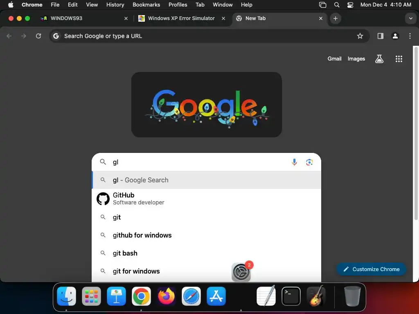Open the Gmail link
The height and width of the screenshot is (314, 419).
pyautogui.click(x=335, y=59)
